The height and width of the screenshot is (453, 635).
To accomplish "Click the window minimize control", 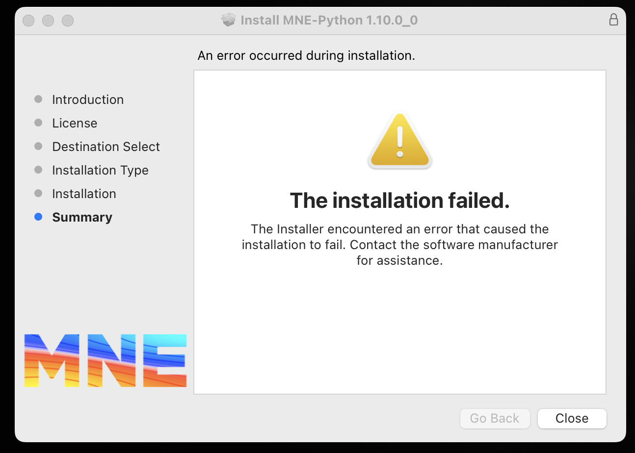I will (x=48, y=20).
